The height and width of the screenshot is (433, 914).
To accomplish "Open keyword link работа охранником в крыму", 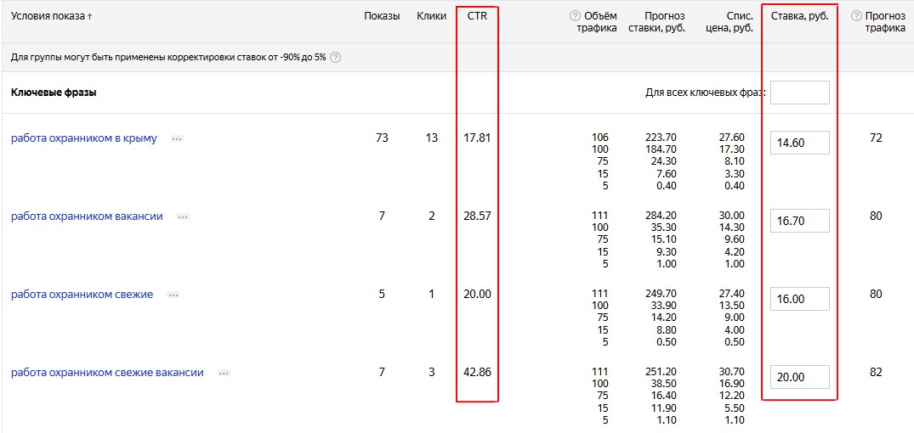I will coord(84,138).
